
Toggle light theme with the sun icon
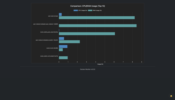(171, 96)
